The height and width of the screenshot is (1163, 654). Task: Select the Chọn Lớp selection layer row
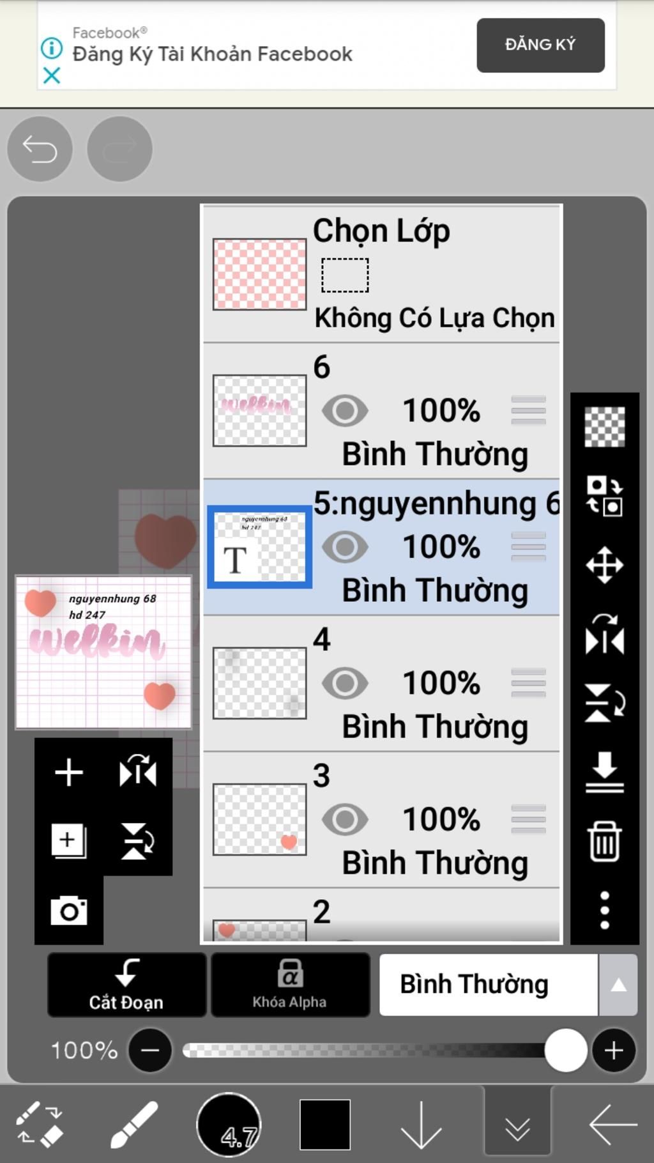pos(381,275)
